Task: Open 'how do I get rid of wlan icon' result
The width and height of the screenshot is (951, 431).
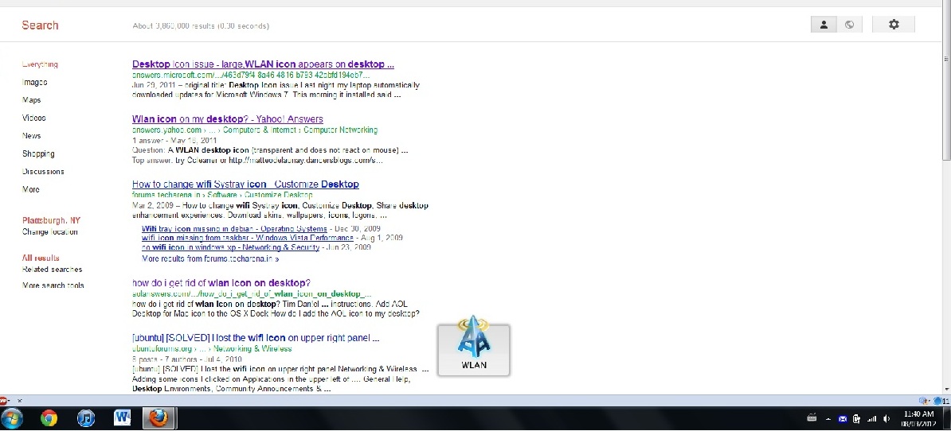Action: coord(221,283)
